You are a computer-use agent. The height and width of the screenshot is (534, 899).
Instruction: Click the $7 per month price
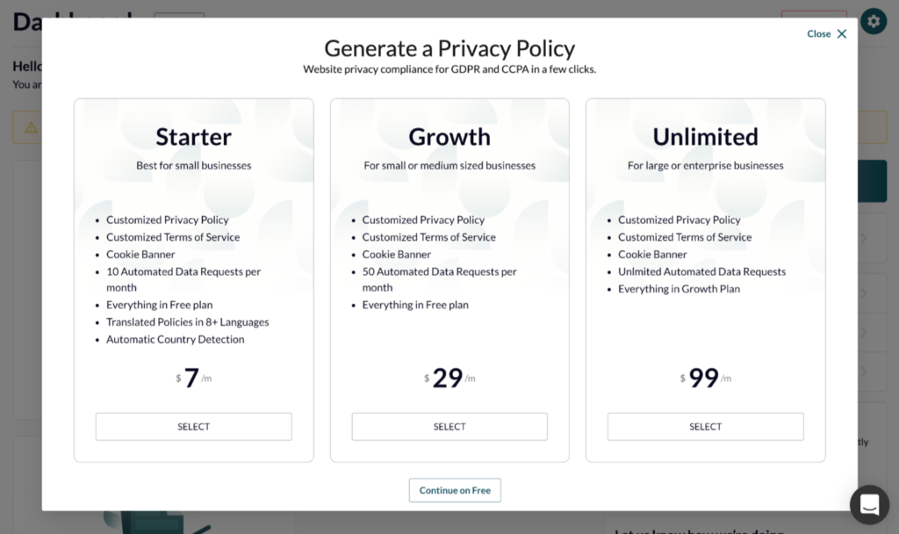(x=191, y=378)
